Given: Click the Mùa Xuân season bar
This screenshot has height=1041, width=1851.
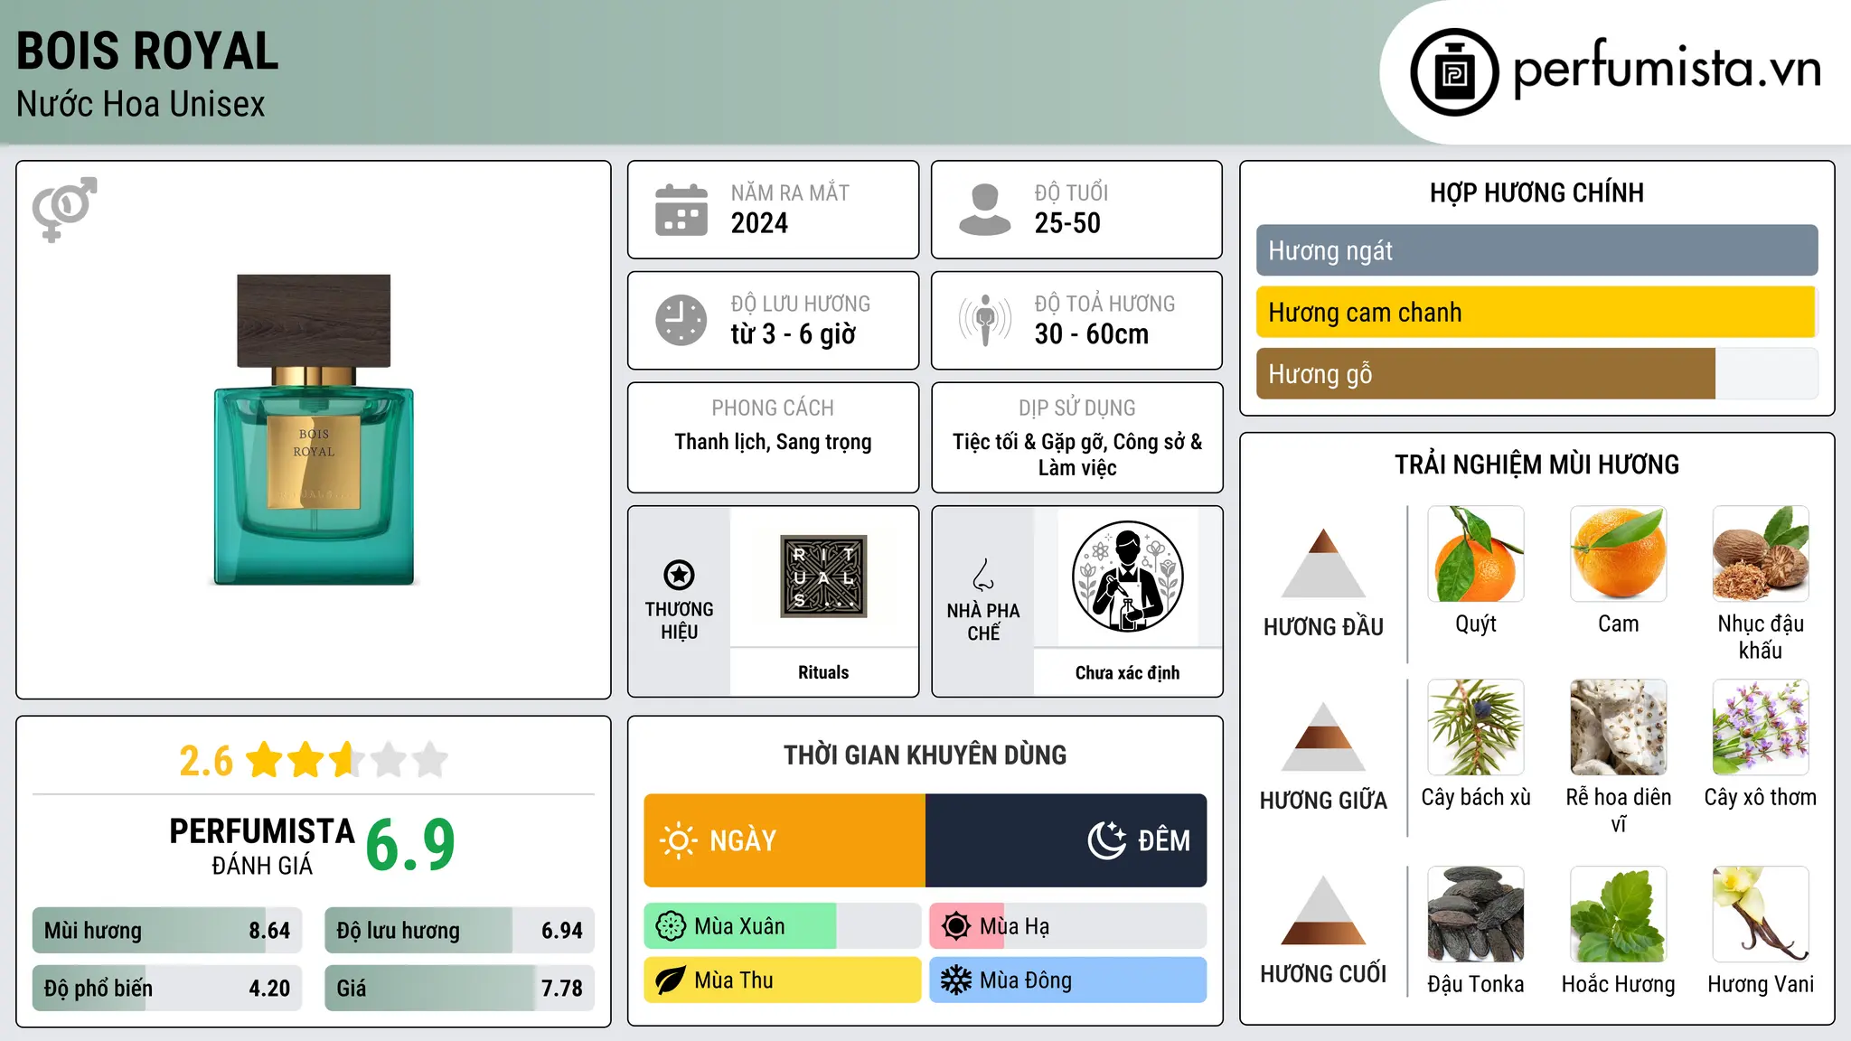Looking at the screenshot, I should point(783,926).
